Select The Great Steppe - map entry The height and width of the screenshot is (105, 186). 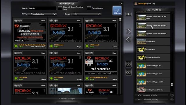pos(153,74)
